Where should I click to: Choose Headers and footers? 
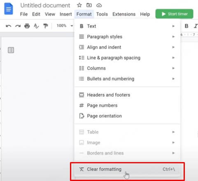click(127, 95)
